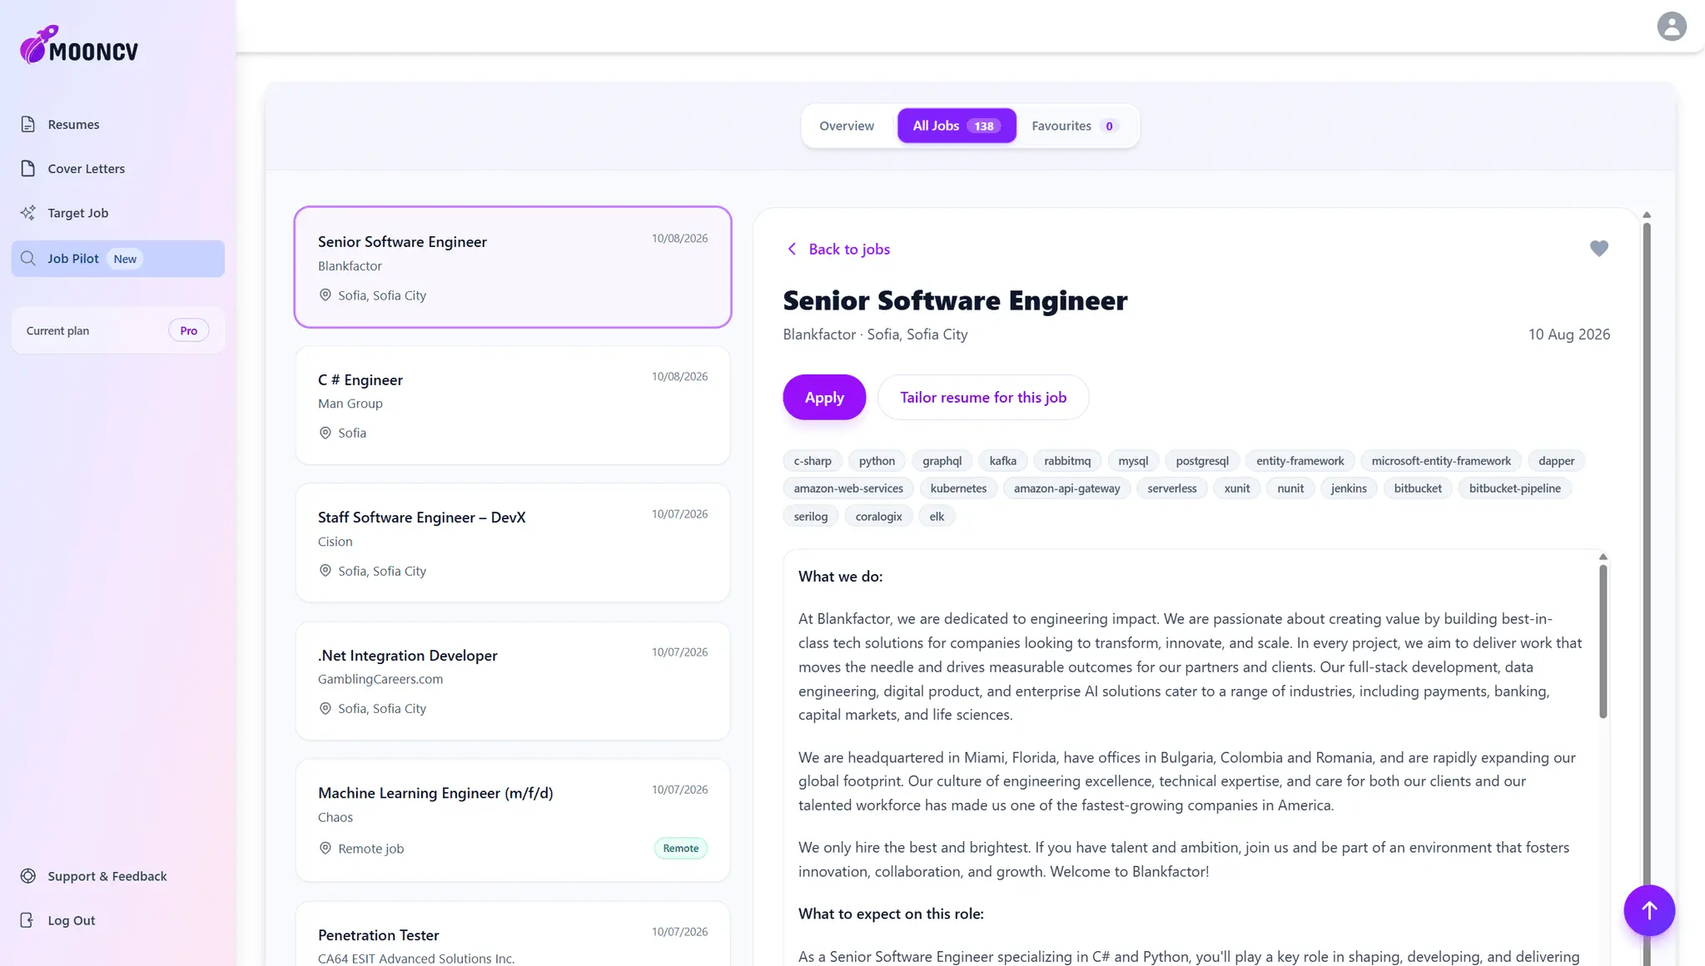
Task: Select the All Jobs tab
Action: tap(956, 126)
